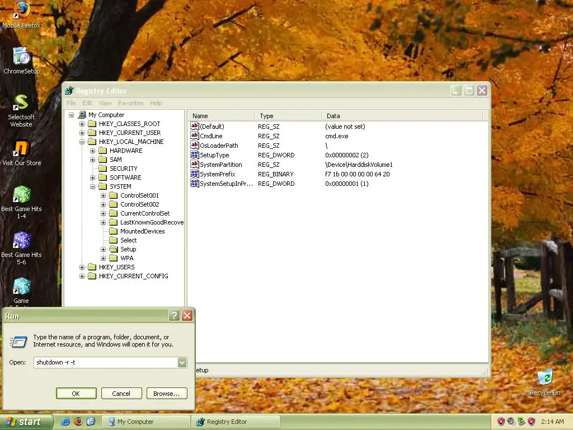Open Best Game Hits 5-6 shortcut

pos(21,248)
